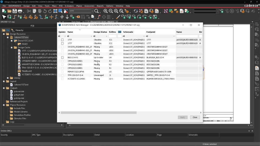
Task: Click the Create Netlist N icon
Action: click(x=146, y=11)
